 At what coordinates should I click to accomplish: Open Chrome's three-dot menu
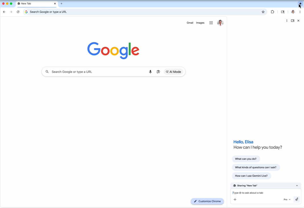point(300,12)
